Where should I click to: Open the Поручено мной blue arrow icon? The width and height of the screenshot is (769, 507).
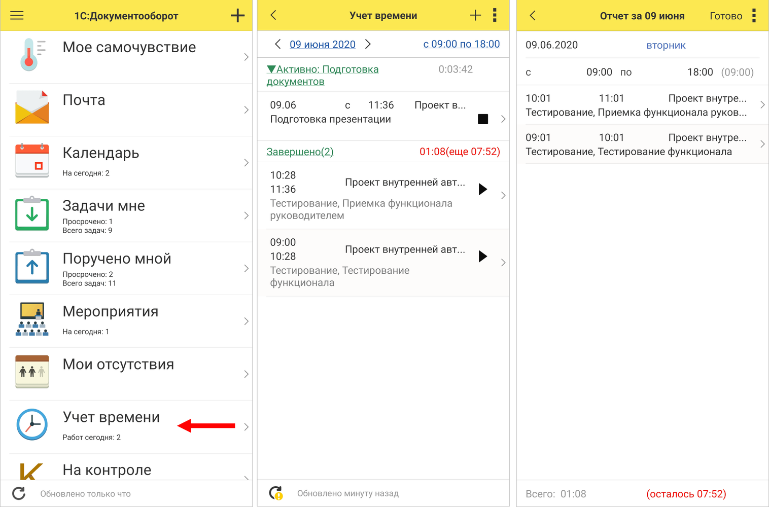click(x=32, y=266)
